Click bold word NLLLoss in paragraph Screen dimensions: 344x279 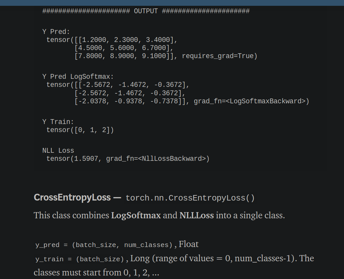[197, 215]
